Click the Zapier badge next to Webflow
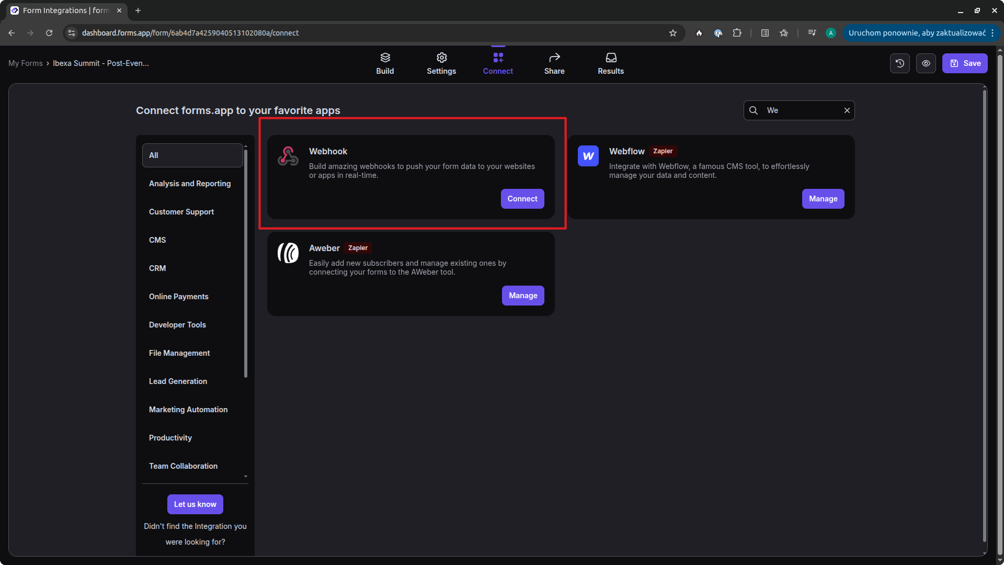The width and height of the screenshot is (1004, 565). 663,151
